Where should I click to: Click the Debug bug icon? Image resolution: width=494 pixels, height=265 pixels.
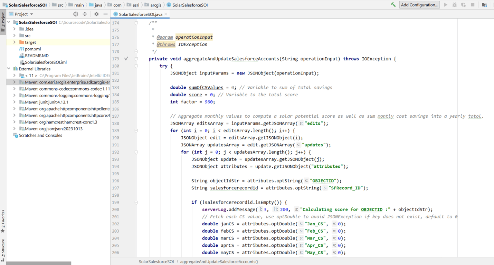(x=455, y=5)
